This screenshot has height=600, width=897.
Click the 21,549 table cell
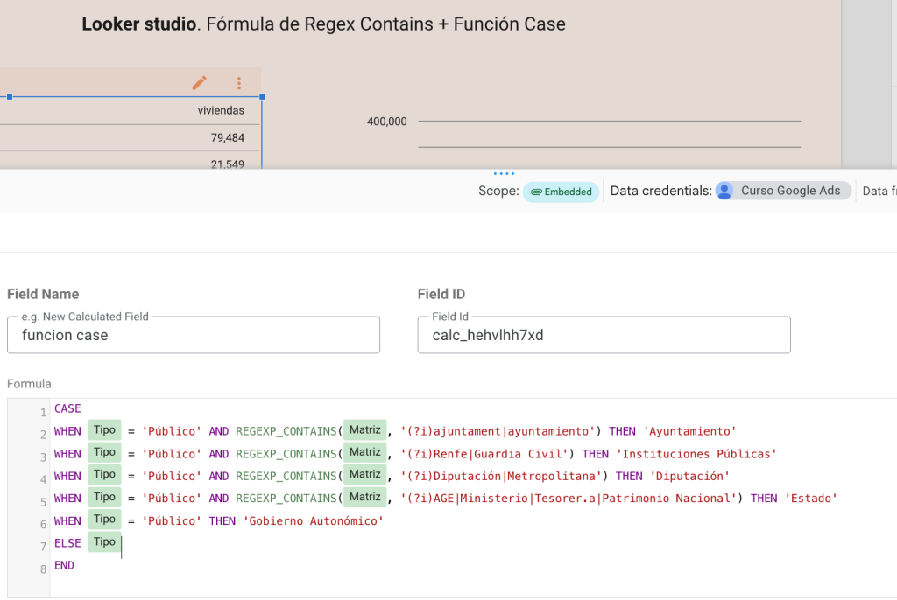(227, 164)
